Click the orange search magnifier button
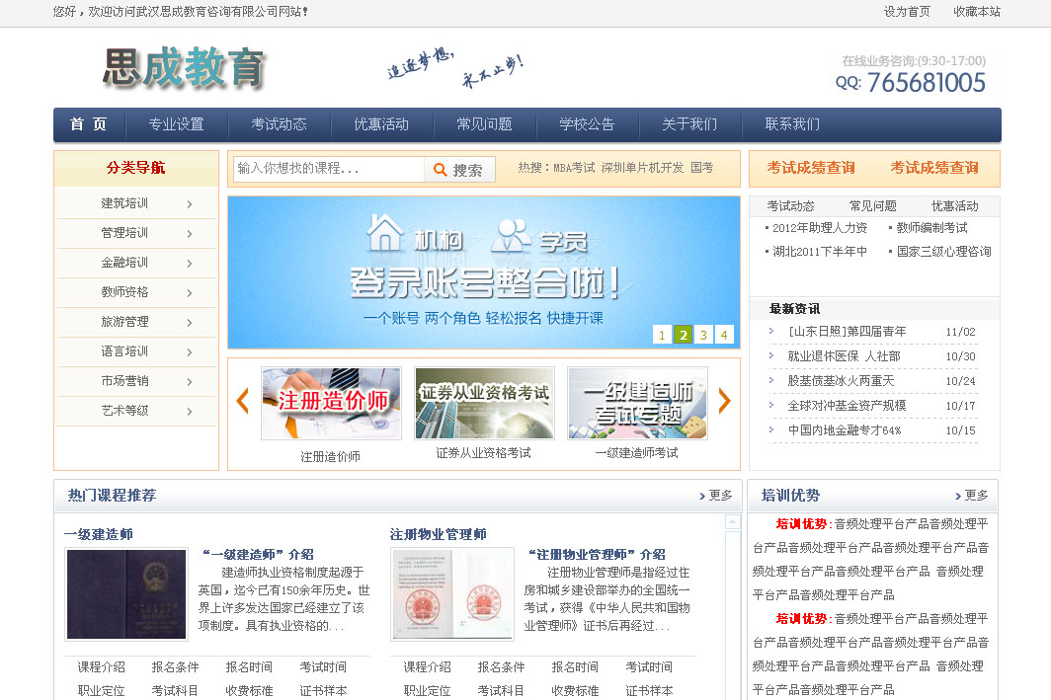 [x=459, y=170]
